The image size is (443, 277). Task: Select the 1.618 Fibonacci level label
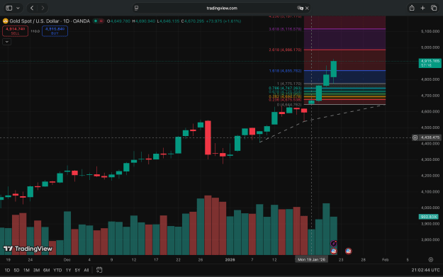285,71
